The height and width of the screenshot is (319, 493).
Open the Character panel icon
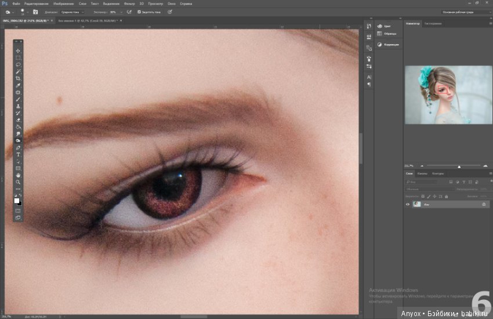click(369, 77)
